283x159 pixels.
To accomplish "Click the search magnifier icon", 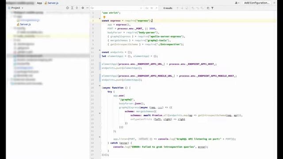I will click(x=92, y=8).
